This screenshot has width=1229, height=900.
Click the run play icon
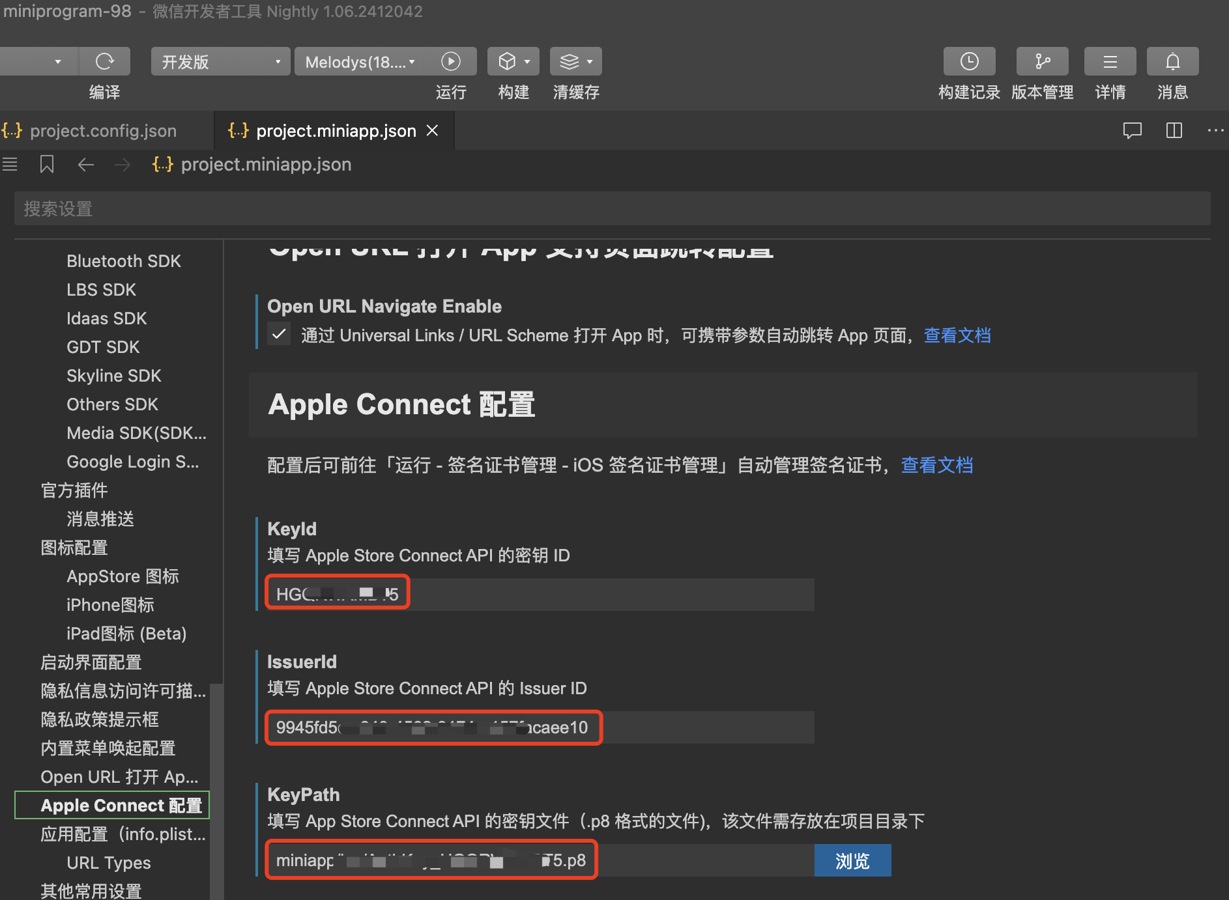coord(451,61)
